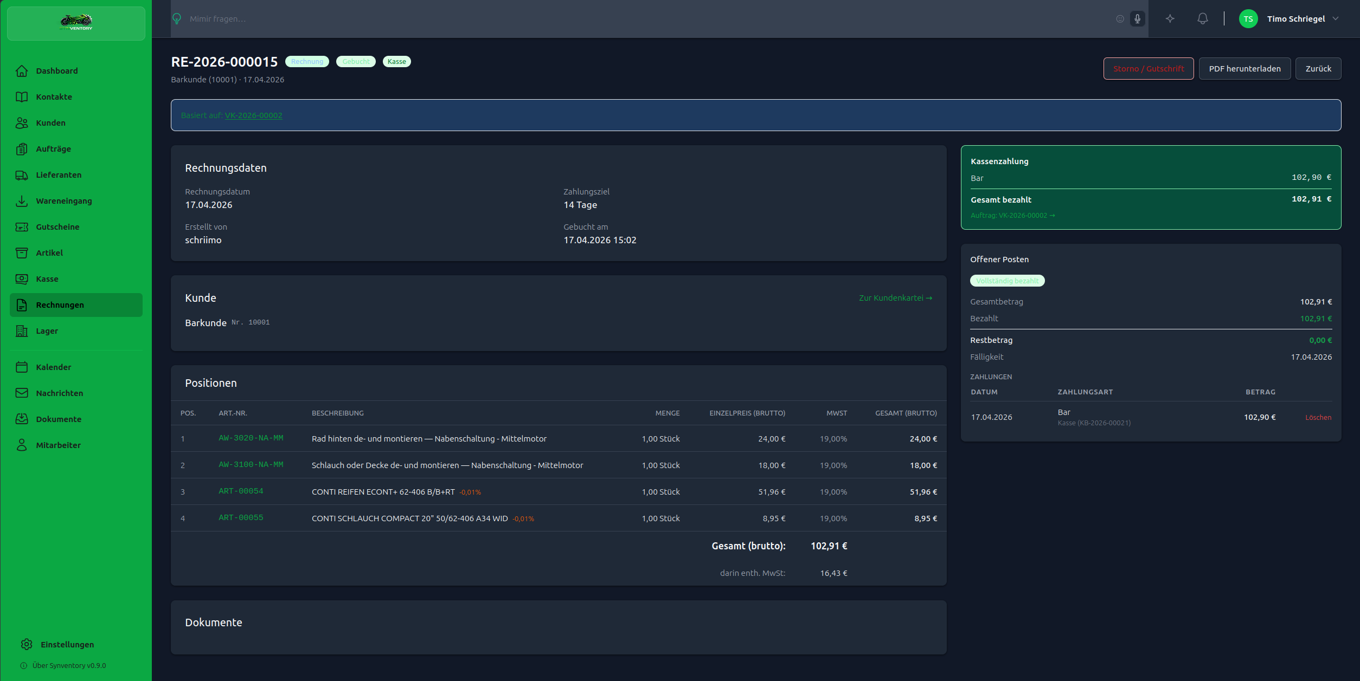The image size is (1360, 681).
Task: Go to Aufträge in sidebar
Action: [53, 149]
